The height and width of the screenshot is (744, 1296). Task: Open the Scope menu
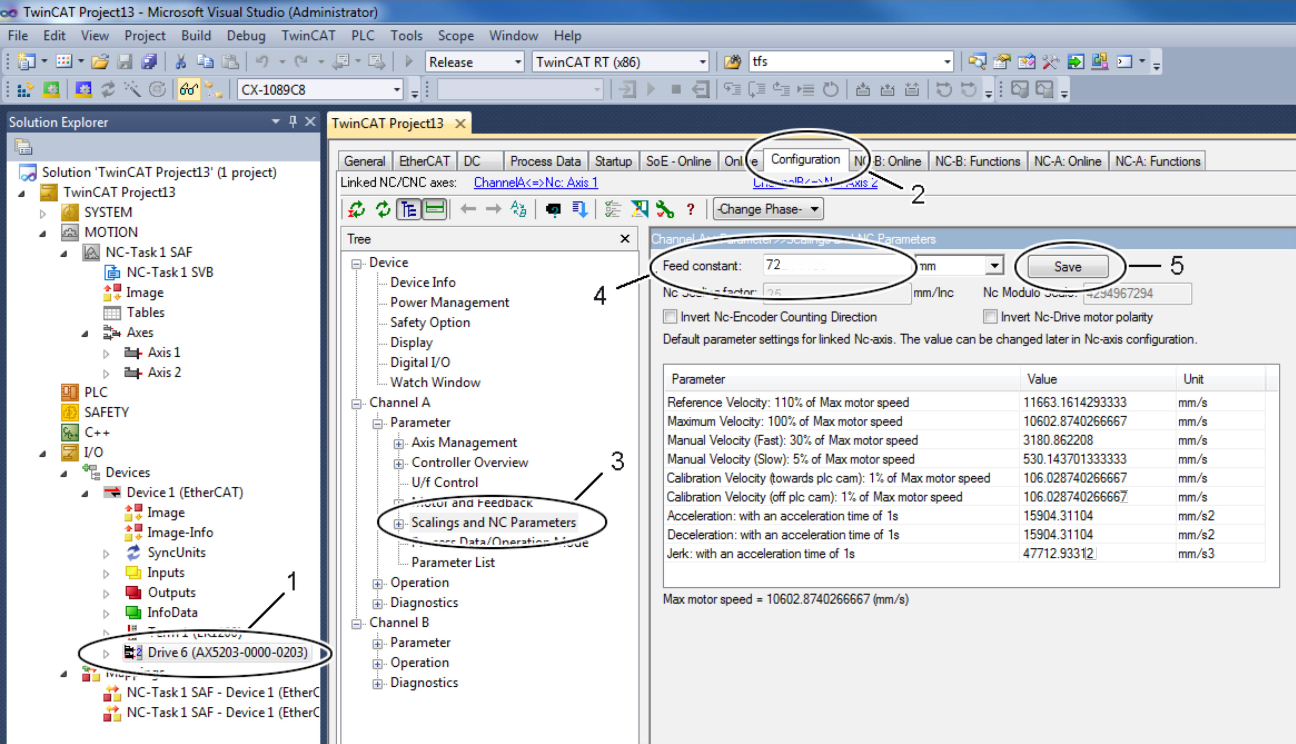pyautogui.click(x=455, y=36)
